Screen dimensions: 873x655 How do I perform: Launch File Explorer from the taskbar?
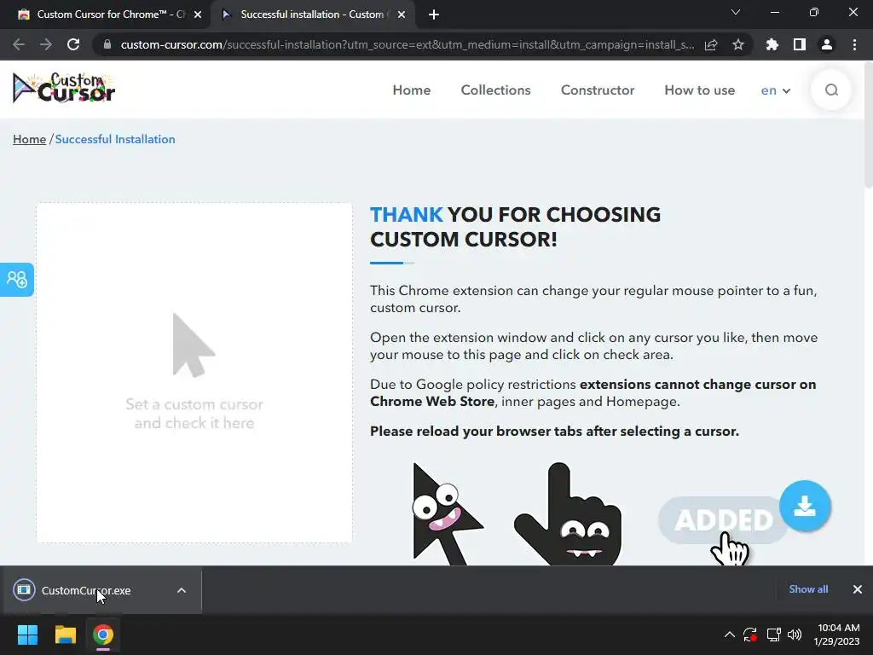[x=65, y=635]
